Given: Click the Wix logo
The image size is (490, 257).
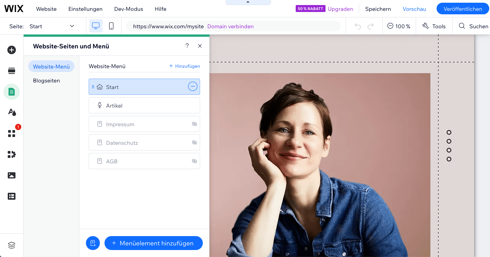Looking at the screenshot, I should tap(14, 9).
